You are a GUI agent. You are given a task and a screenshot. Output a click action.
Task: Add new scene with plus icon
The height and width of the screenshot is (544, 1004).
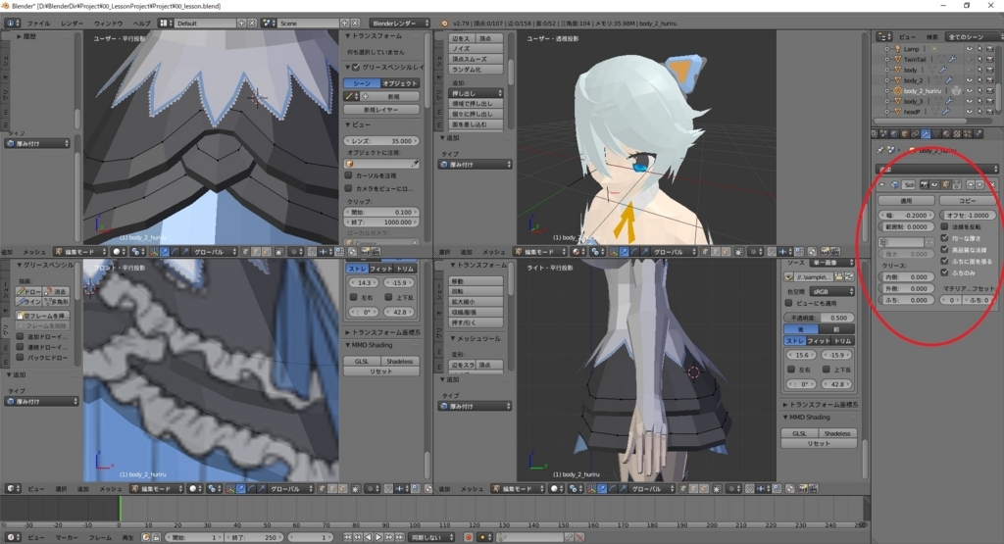[344, 24]
